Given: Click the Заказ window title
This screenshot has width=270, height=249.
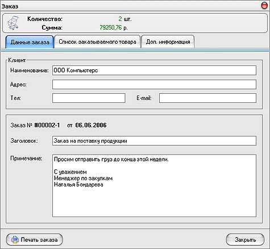Looking at the screenshot, I should coord(10,6).
